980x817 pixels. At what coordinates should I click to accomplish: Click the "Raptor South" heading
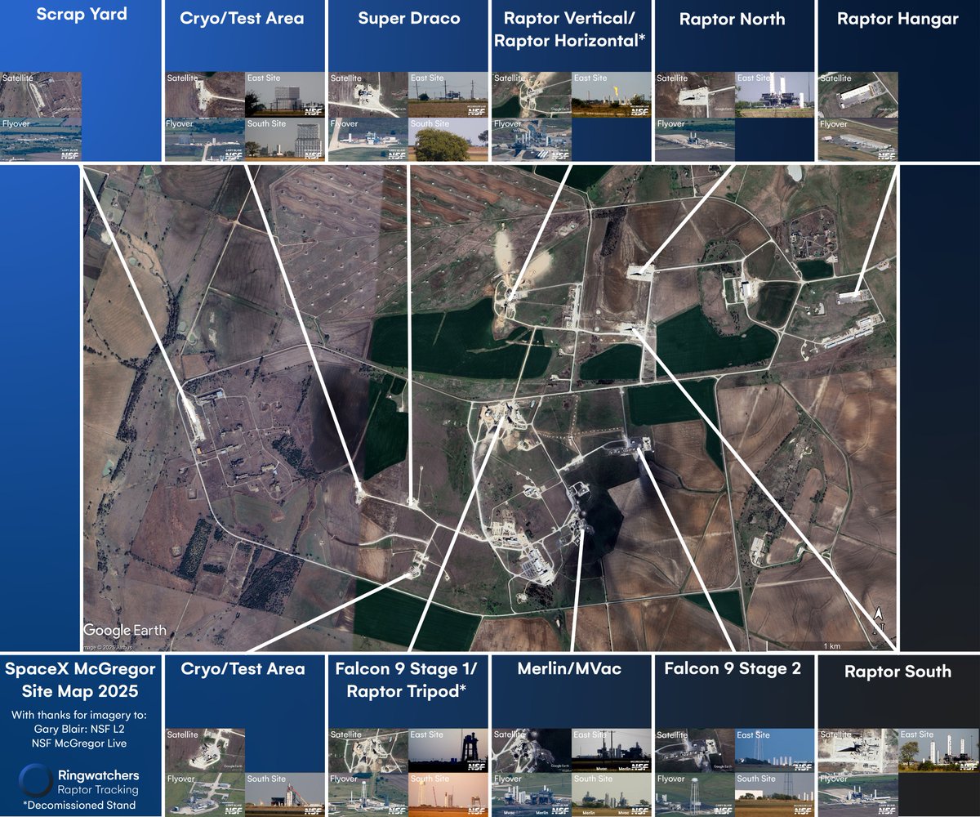(898, 672)
